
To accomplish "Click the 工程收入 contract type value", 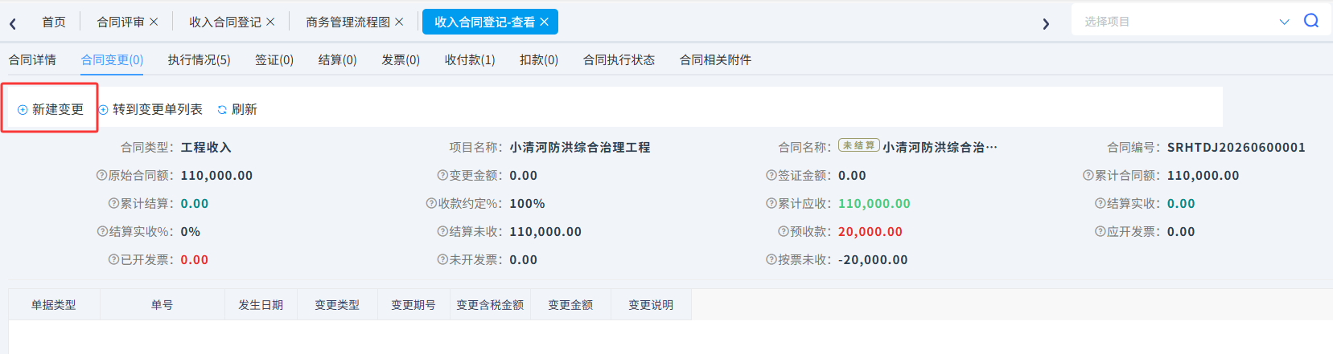I will coord(206,147).
